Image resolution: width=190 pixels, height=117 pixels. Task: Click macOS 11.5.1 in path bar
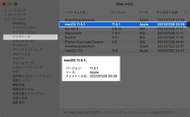(x=162, y=113)
